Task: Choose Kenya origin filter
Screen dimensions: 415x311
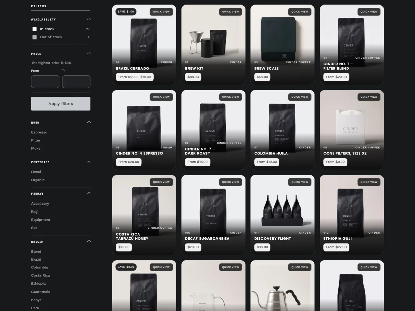Action: tap(36, 300)
